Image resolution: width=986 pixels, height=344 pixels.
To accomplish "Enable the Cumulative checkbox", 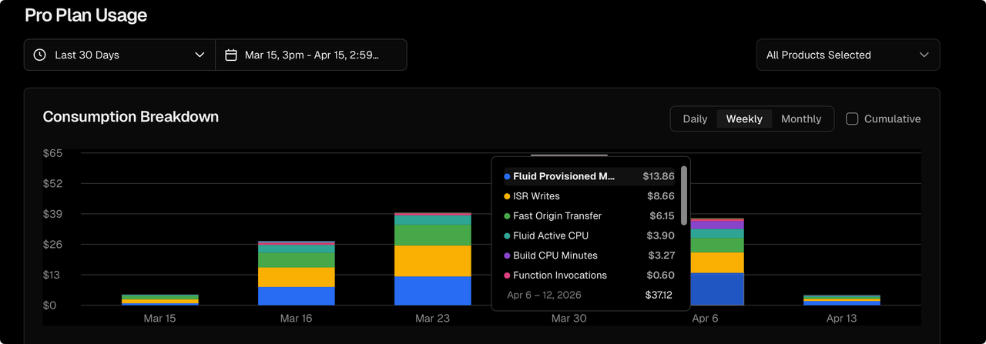I will (852, 119).
